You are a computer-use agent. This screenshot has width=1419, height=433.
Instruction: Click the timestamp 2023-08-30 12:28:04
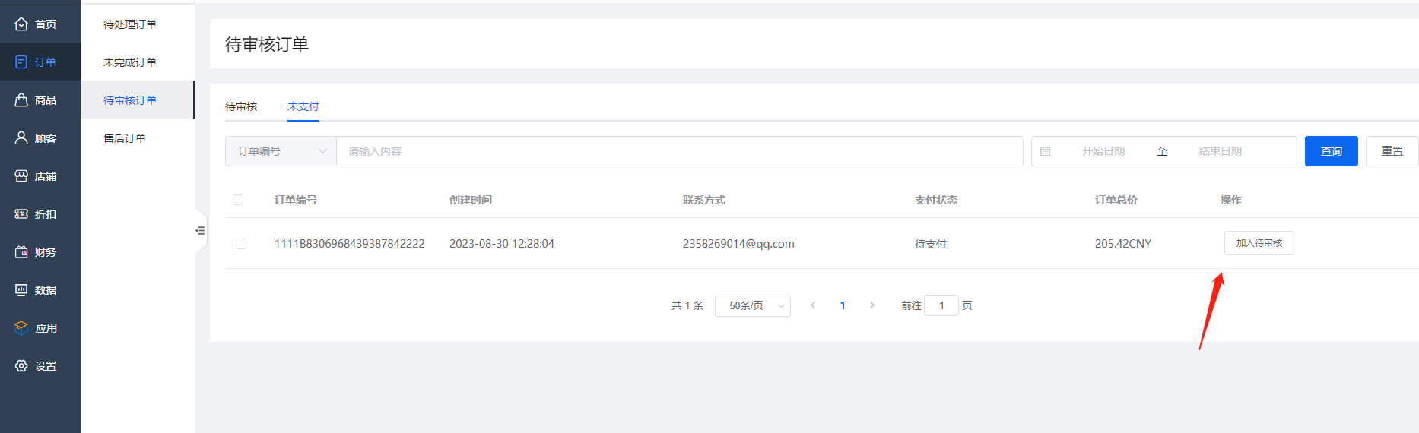[x=502, y=244]
